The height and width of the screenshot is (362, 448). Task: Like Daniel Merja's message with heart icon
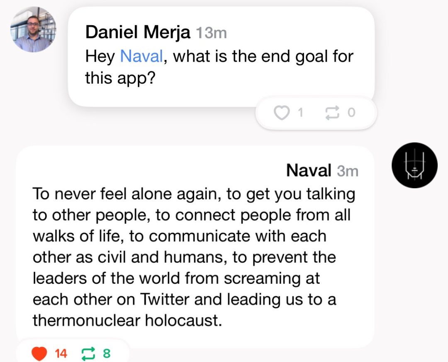(282, 113)
